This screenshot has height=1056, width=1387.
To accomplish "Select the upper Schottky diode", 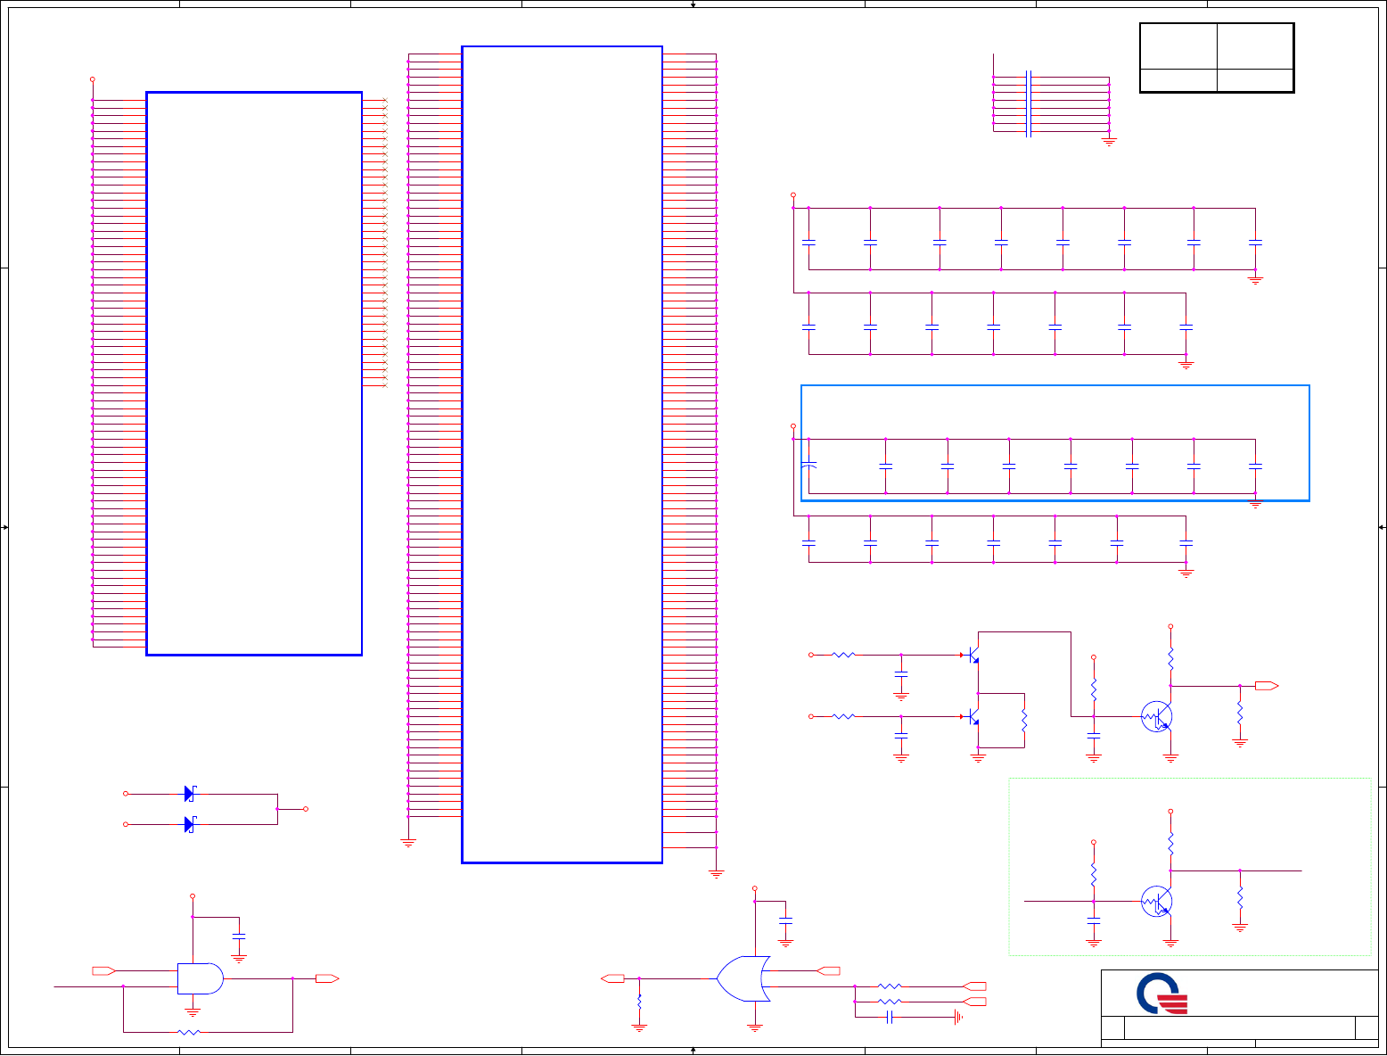I will pyautogui.click(x=190, y=794).
